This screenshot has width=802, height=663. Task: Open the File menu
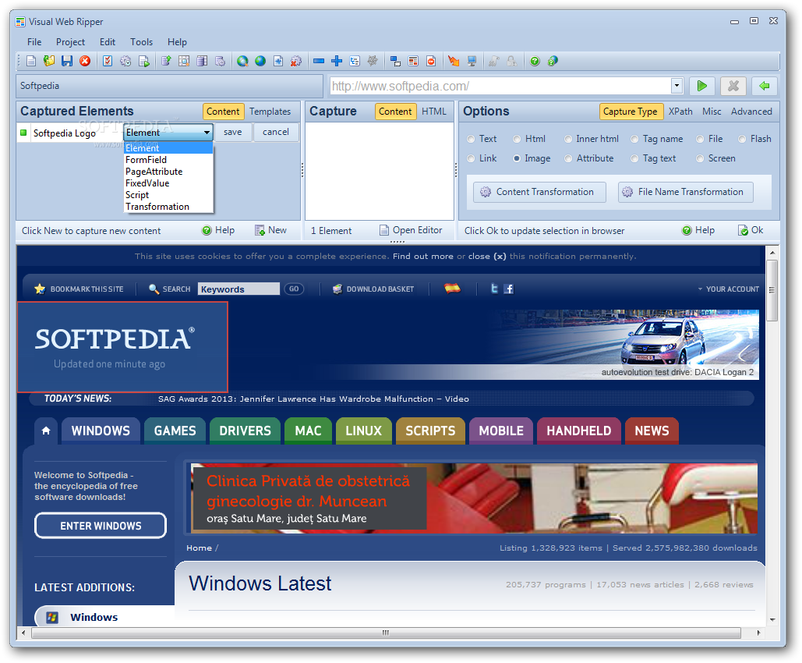pos(34,42)
